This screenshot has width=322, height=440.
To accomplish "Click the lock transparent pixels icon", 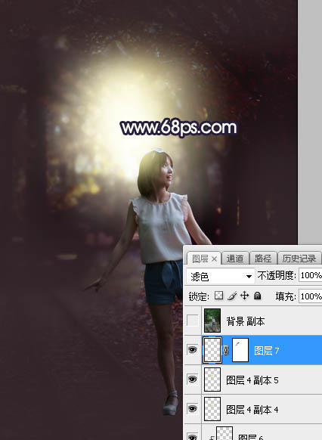I will (x=218, y=296).
